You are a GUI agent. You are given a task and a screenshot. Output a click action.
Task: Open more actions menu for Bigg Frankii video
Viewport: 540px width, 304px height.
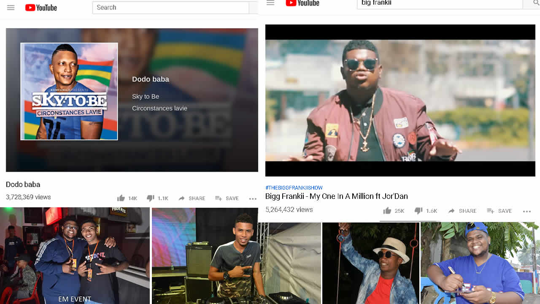click(x=527, y=211)
